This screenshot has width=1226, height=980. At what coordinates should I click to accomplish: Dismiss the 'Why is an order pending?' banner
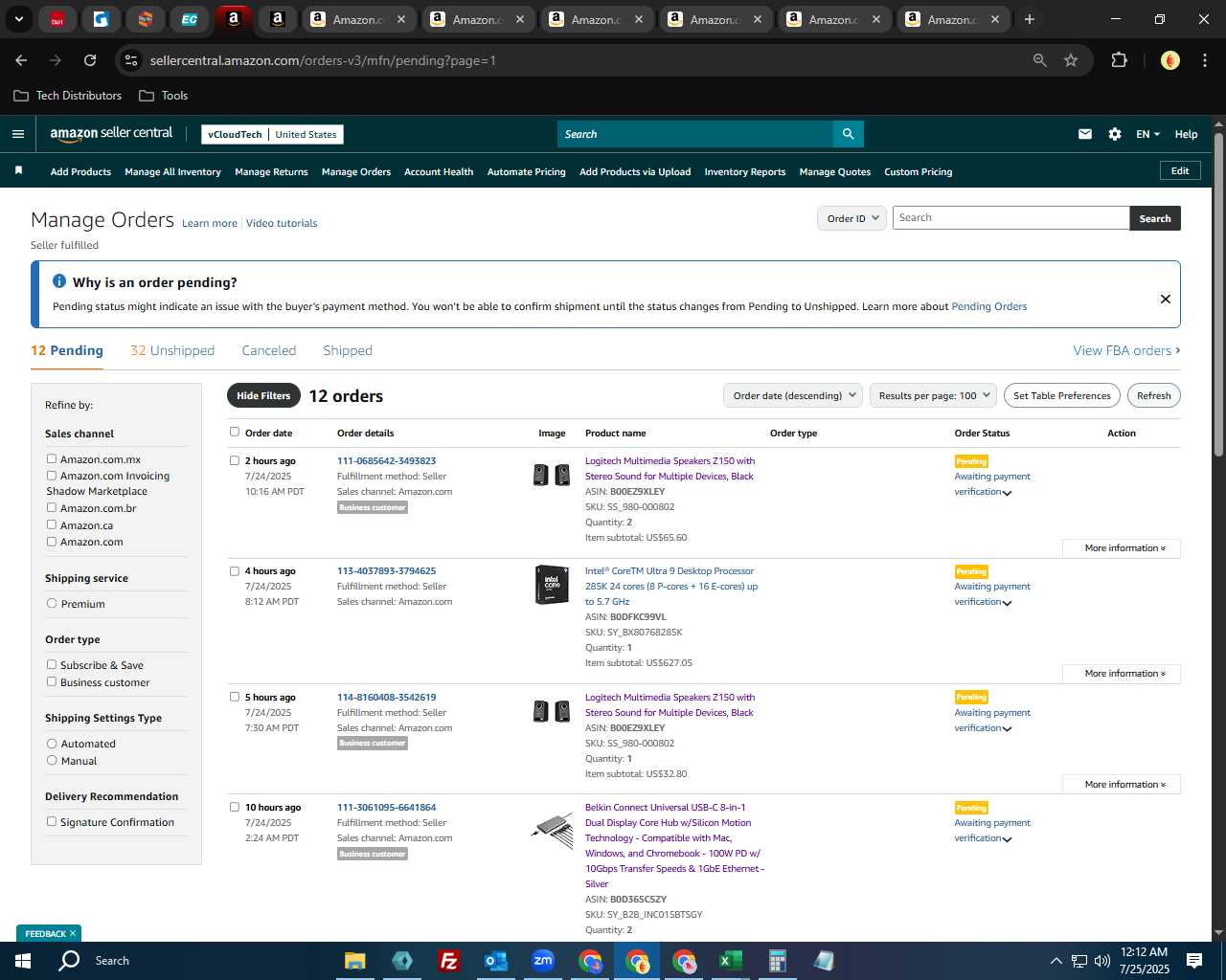[x=1166, y=299]
